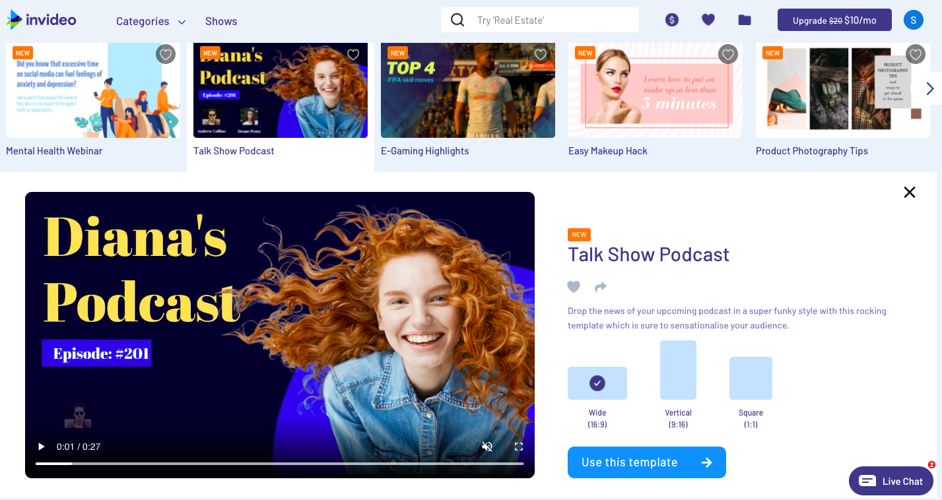Open the Shows menu
Image resolution: width=942 pixels, height=500 pixels.
[x=220, y=21]
